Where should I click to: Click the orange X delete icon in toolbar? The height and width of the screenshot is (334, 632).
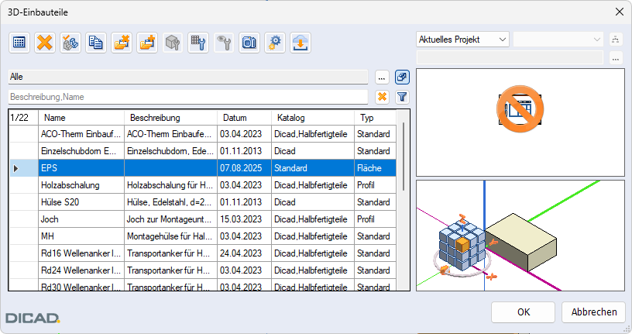[x=46, y=43]
